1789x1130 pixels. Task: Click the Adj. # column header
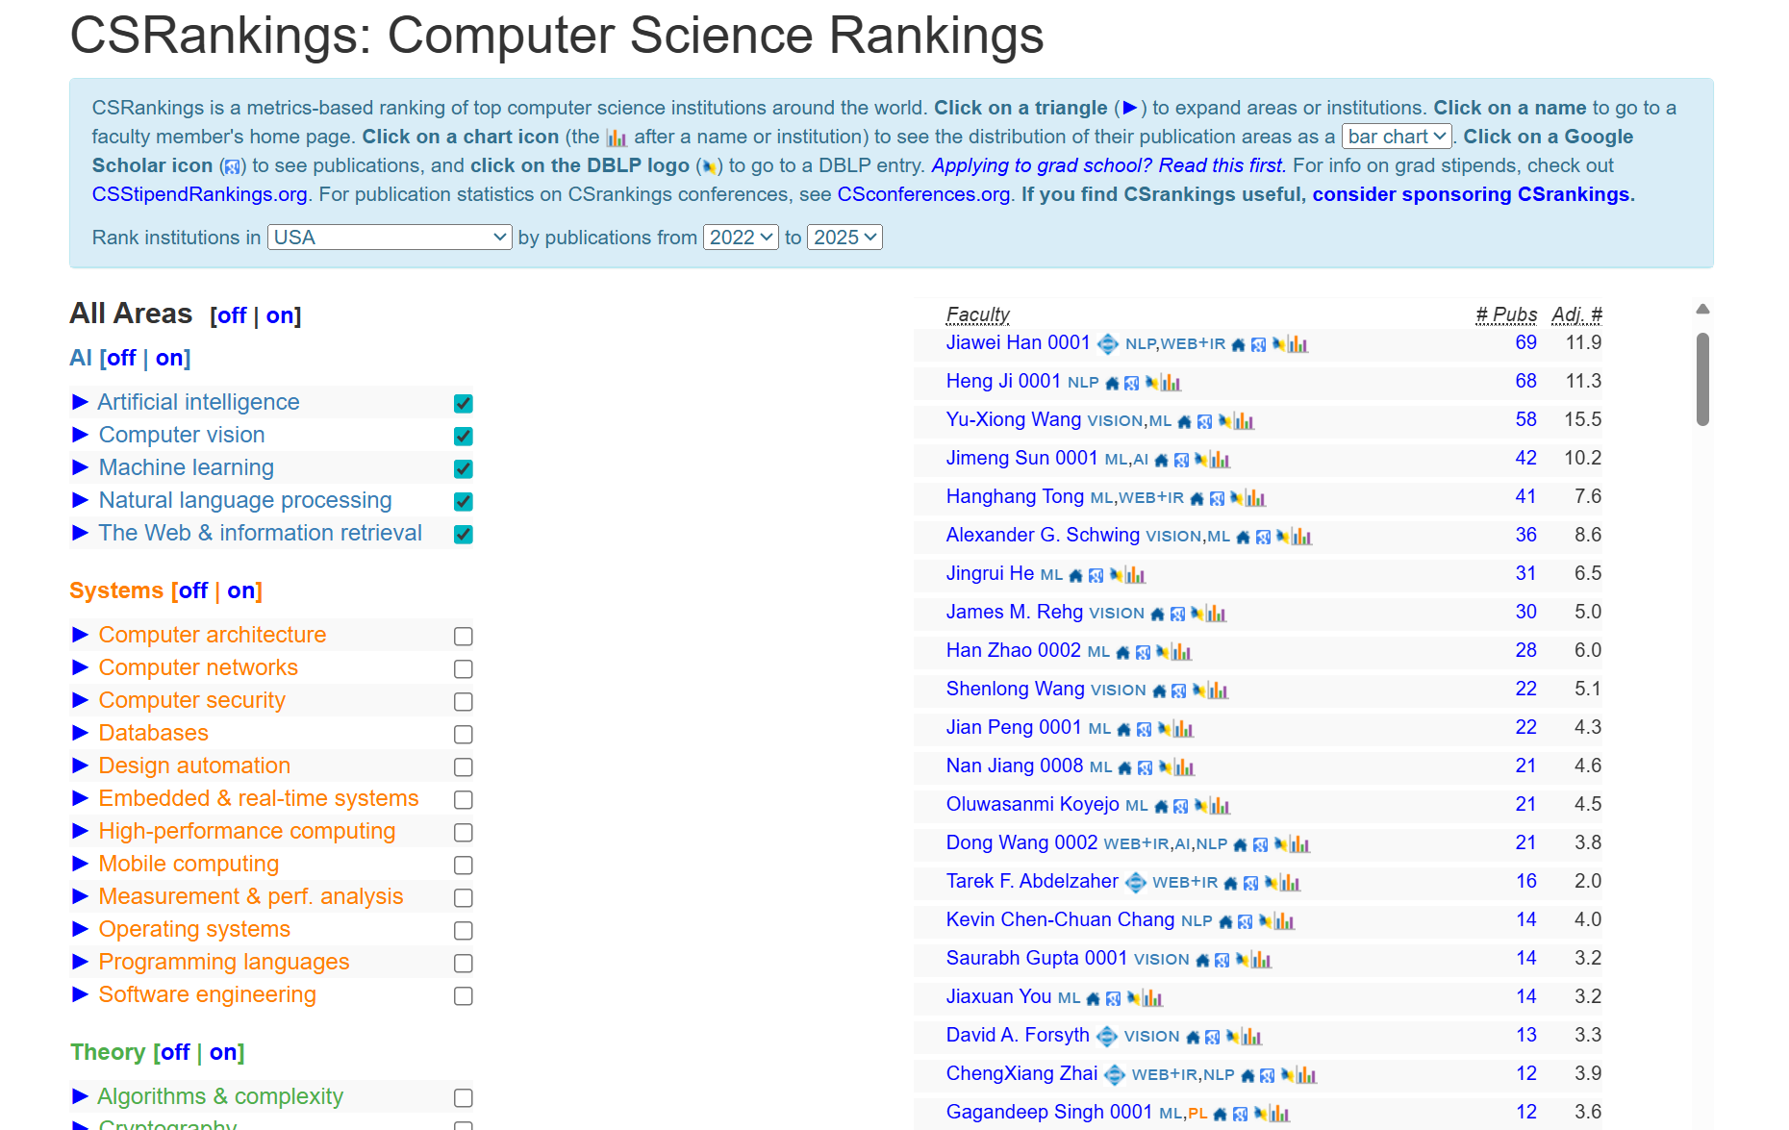pyautogui.click(x=1576, y=314)
